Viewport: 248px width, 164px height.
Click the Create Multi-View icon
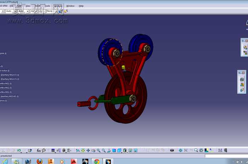(x=114, y=151)
